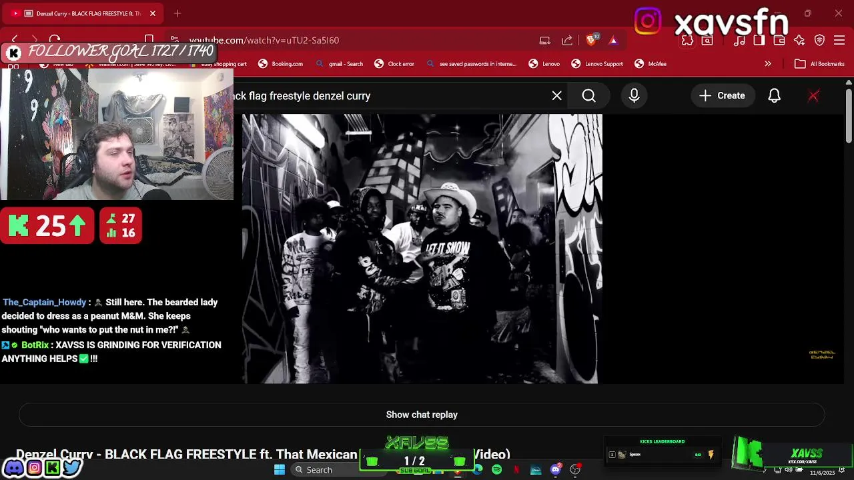
Task: Open Brave Shields lion icon
Action: coord(591,40)
